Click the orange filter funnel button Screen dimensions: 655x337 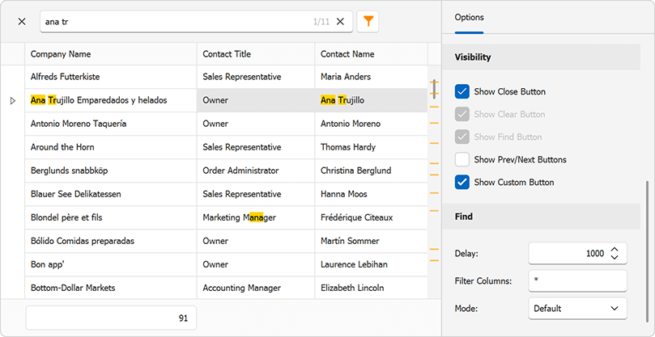click(x=368, y=22)
